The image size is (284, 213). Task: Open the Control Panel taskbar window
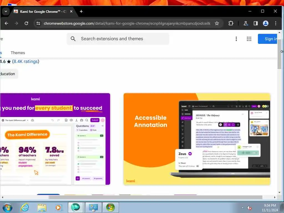click(x=93, y=207)
